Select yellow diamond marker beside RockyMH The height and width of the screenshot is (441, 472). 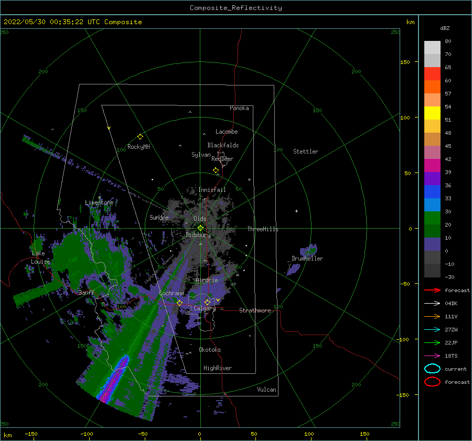tap(140, 137)
